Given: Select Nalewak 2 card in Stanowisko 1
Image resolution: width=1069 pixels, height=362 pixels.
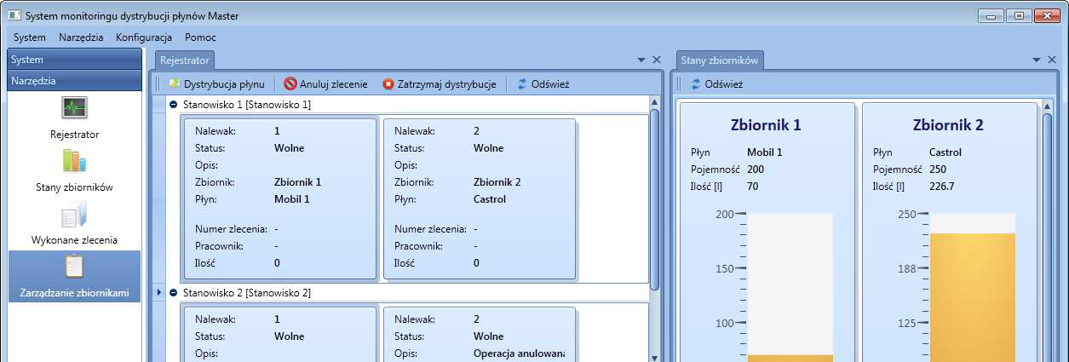Looking at the screenshot, I should [480, 198].
